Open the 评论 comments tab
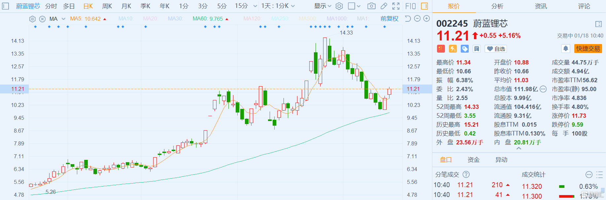 pos(584,6)
